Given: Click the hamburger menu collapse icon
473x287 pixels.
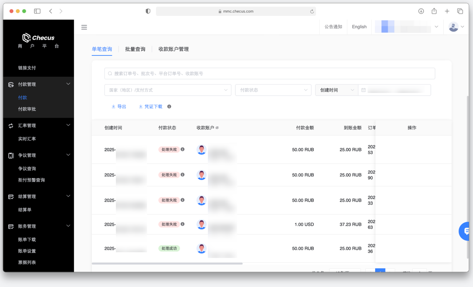Looking at the screenshot, I should [x=84, y=27].
